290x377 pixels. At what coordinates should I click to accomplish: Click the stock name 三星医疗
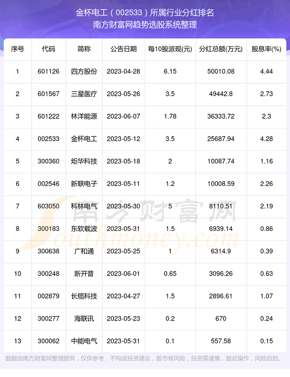pyautogui.click(x=84, y=94)
